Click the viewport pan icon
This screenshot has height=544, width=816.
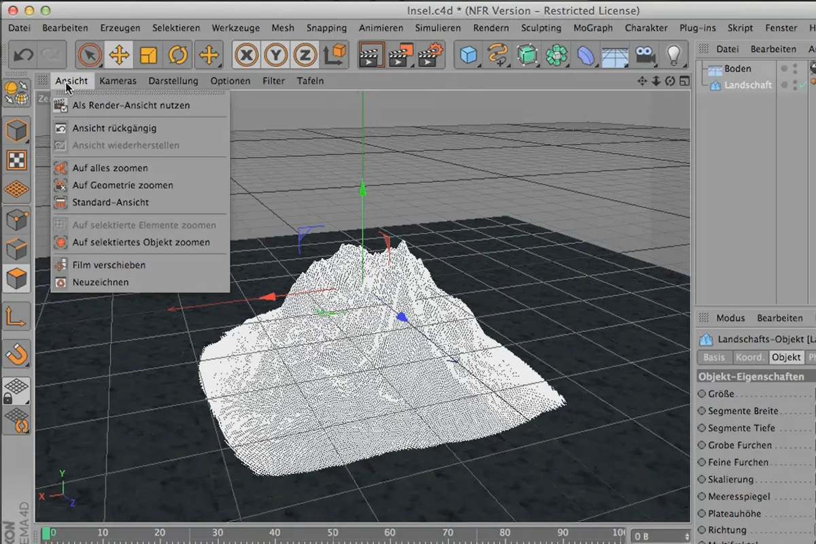(642, 81)
